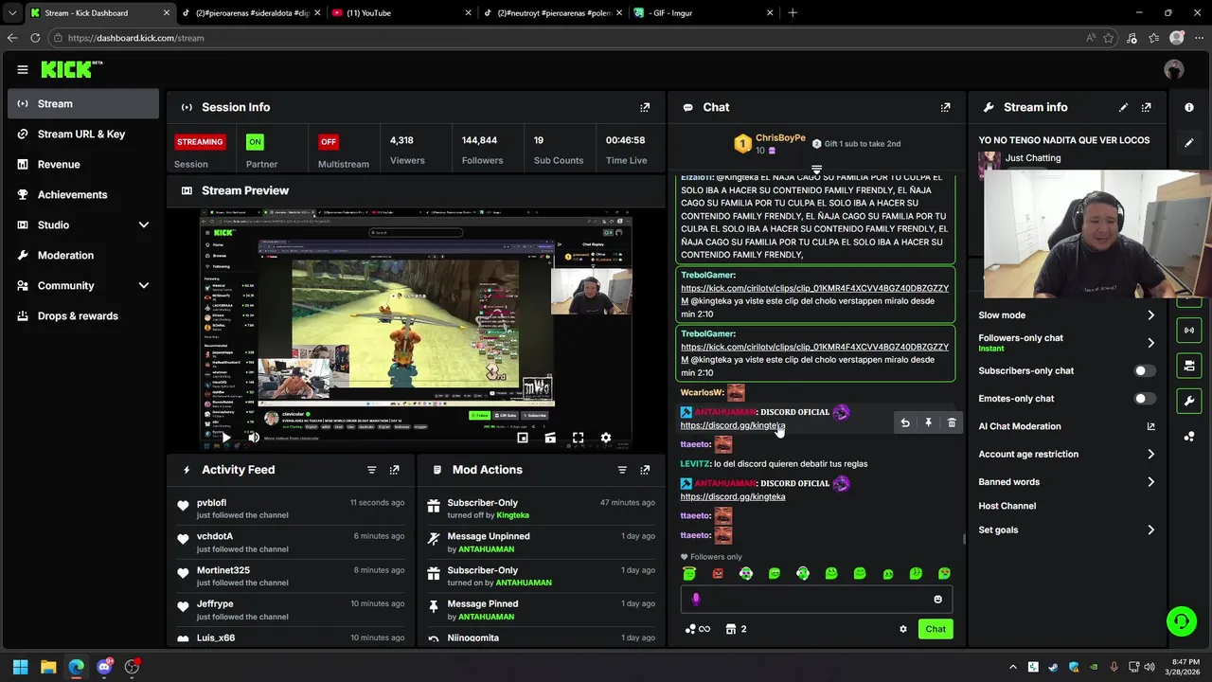Collapse the gift leaderboard arrow
This screenshot has height=682, width=1212.
pos(816,170)
